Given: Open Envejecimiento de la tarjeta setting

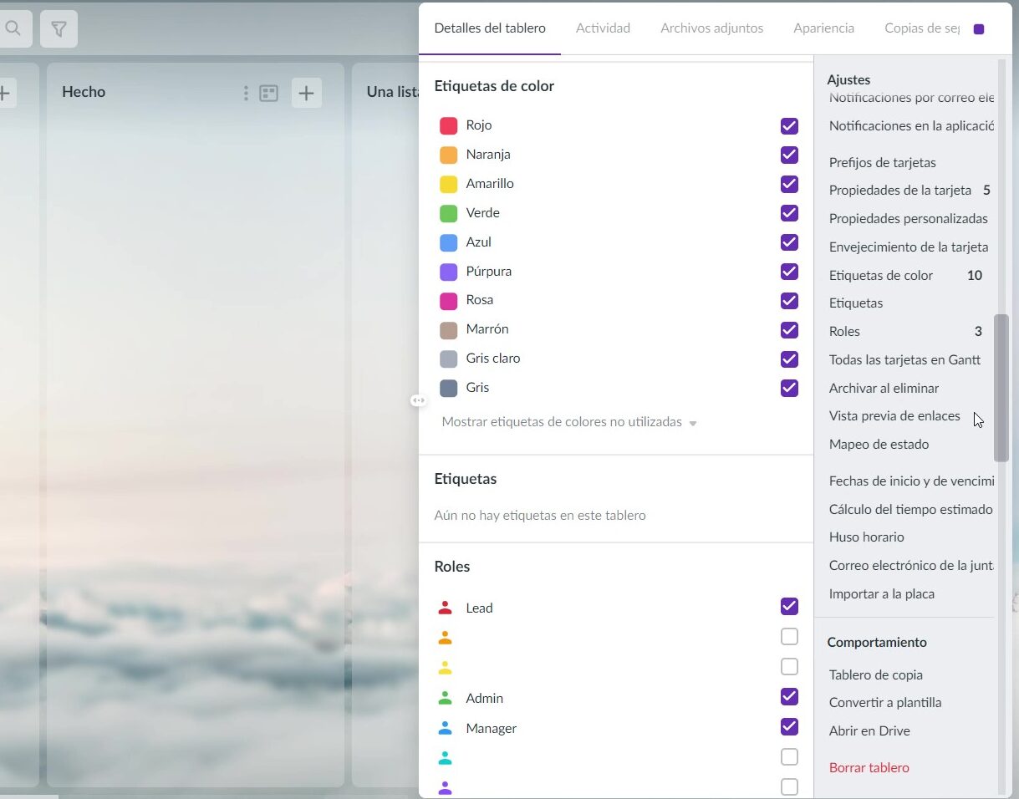Looking at the screenshot, I should pyautogui.click(x=909, y=247).
